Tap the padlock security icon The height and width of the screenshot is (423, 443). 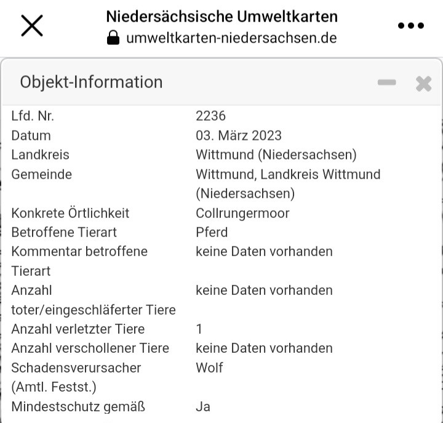113,38
